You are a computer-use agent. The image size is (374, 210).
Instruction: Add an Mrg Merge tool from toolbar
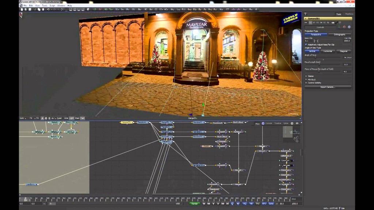(172, 9)
